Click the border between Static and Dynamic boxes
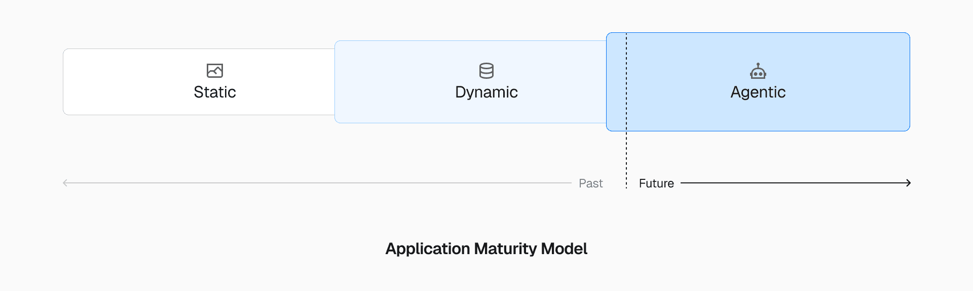 335,82
